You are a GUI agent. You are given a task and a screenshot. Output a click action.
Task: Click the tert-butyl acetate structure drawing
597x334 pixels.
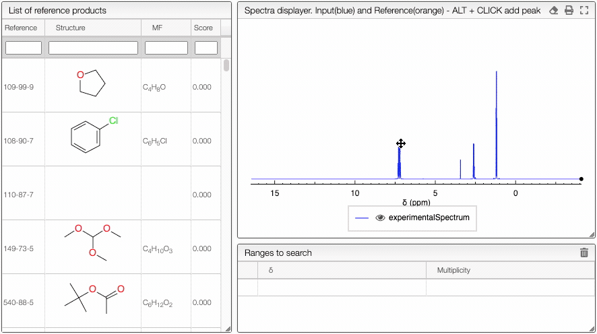coord(94,298)
